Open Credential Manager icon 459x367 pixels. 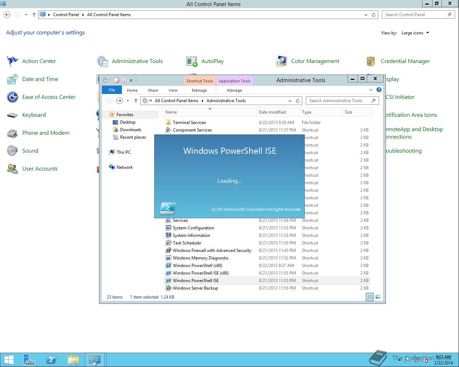371,61
